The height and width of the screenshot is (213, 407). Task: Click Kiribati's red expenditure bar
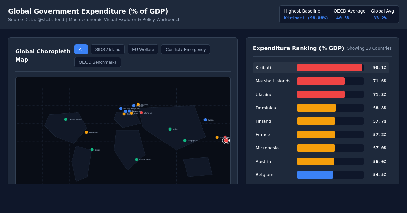pos(330,68)
